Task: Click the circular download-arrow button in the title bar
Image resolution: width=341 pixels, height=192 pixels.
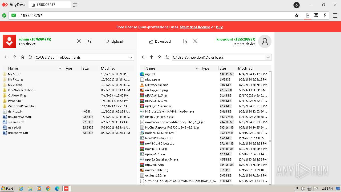Action: point(297,5)
